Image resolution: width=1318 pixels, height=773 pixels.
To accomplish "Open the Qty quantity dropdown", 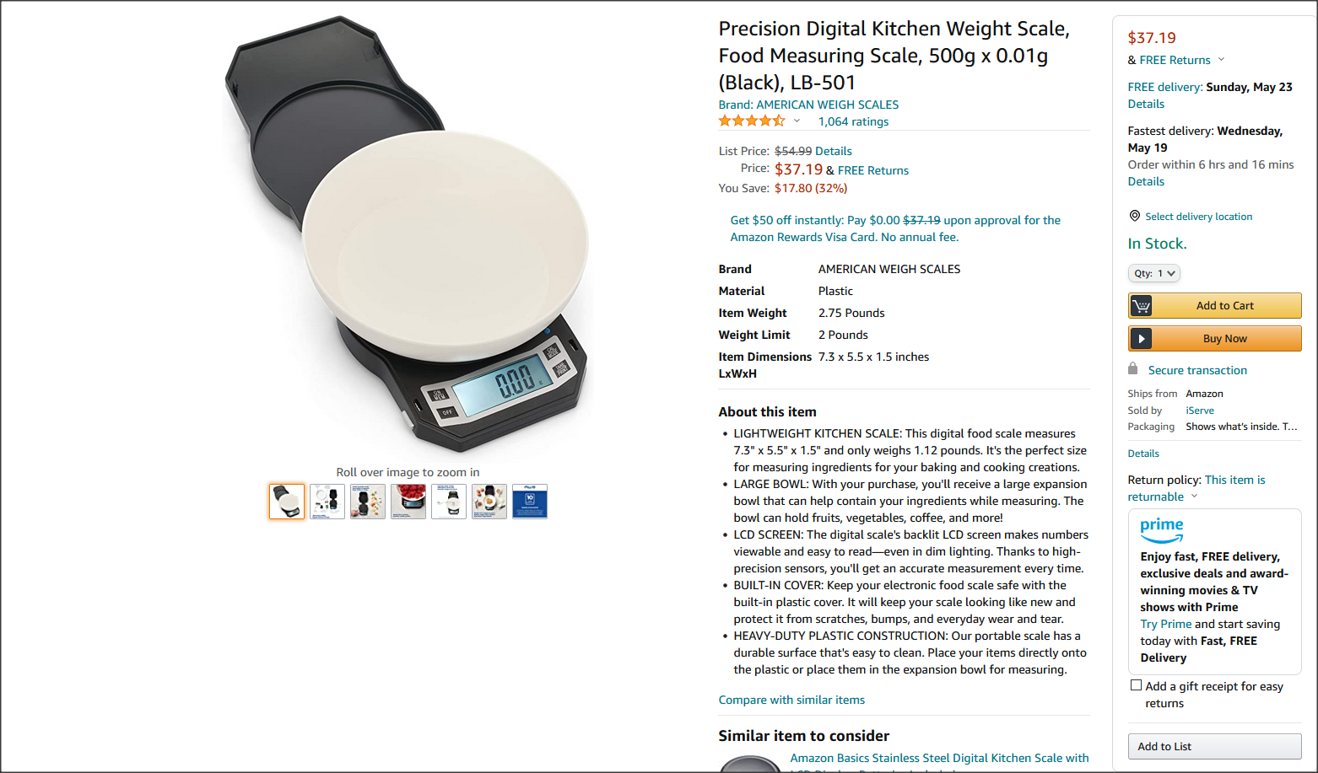I will [1153, 273].
